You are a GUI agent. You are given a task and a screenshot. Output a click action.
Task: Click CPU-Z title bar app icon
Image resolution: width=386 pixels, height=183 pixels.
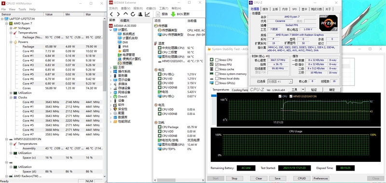pyautogui.click(x=250, y=3)
